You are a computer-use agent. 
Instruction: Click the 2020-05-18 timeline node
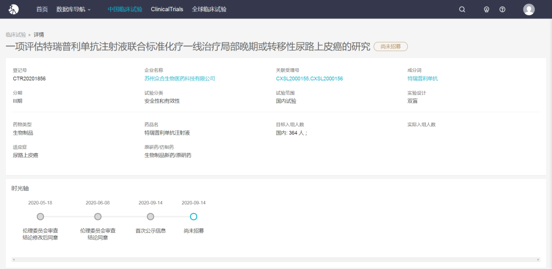pos(40,216)
